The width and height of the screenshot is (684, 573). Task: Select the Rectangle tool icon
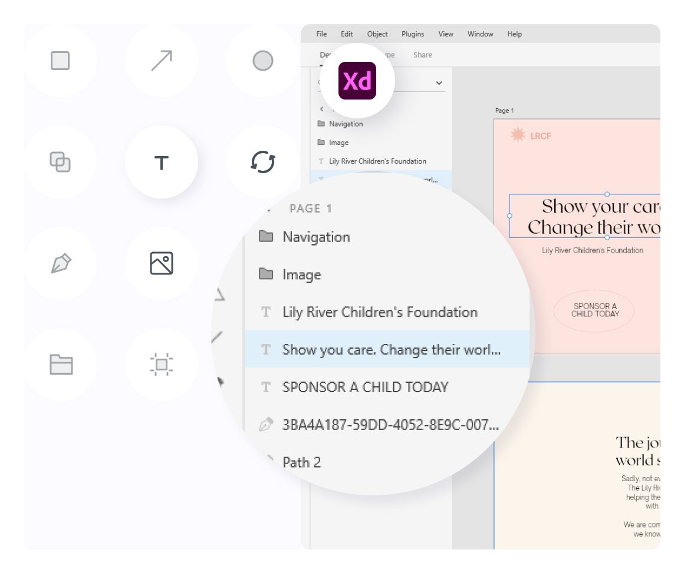click(x=60, y=61)
